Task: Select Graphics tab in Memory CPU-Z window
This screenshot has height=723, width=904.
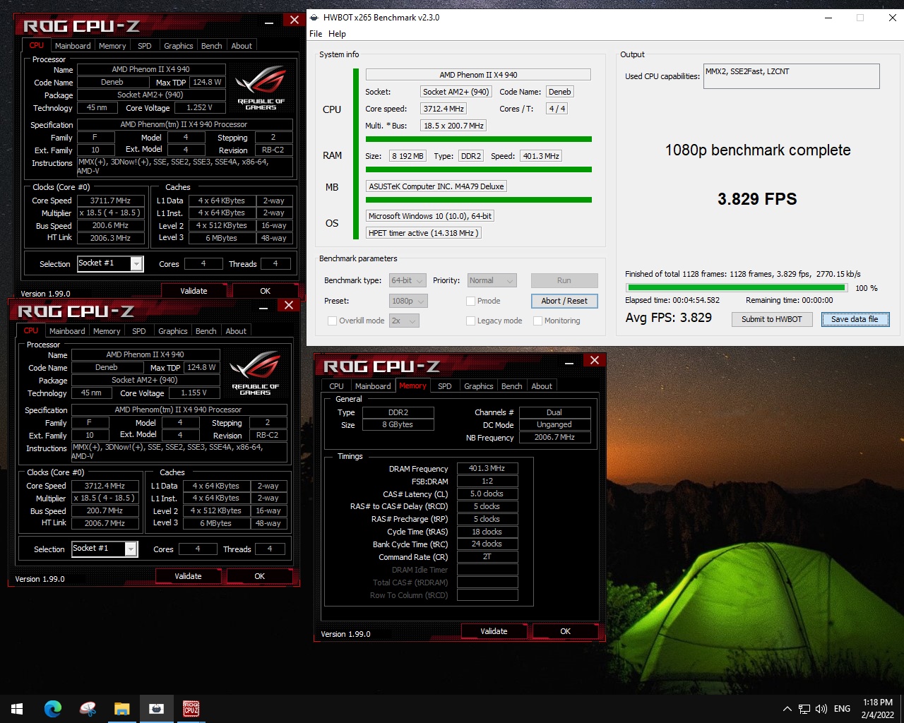Action: pos(478,386)
